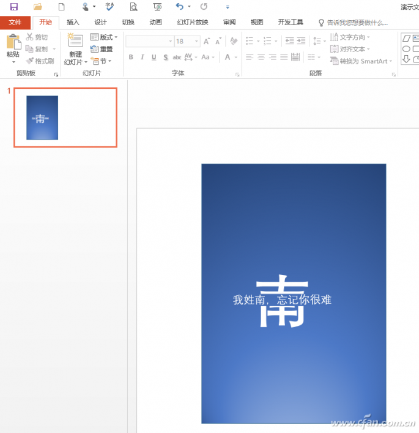Screen dimensions: 419x433
Task: Click the New blank document icon
Action: [x=62, y=7]
